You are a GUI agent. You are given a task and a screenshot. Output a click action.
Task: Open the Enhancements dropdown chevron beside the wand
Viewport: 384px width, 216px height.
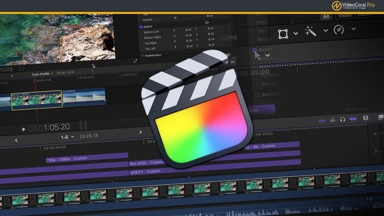point(326,31)
